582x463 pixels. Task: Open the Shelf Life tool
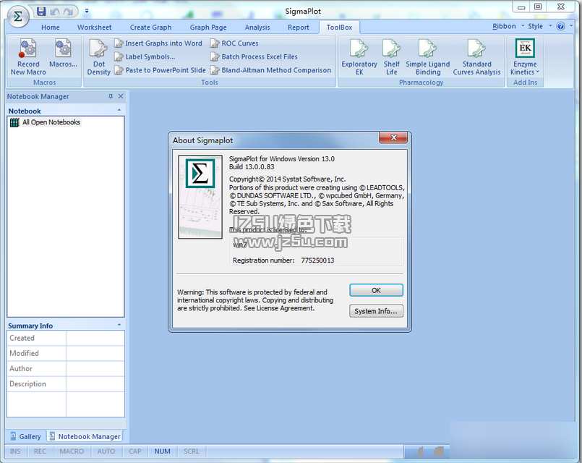pyautogui.click(x=392, y=57)
